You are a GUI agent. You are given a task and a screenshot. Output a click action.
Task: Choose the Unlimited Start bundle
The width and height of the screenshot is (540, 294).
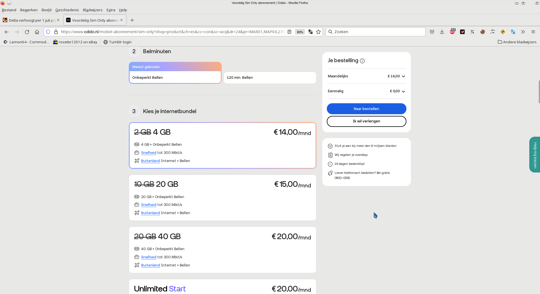pyautogui.click(x=222, y=287)
